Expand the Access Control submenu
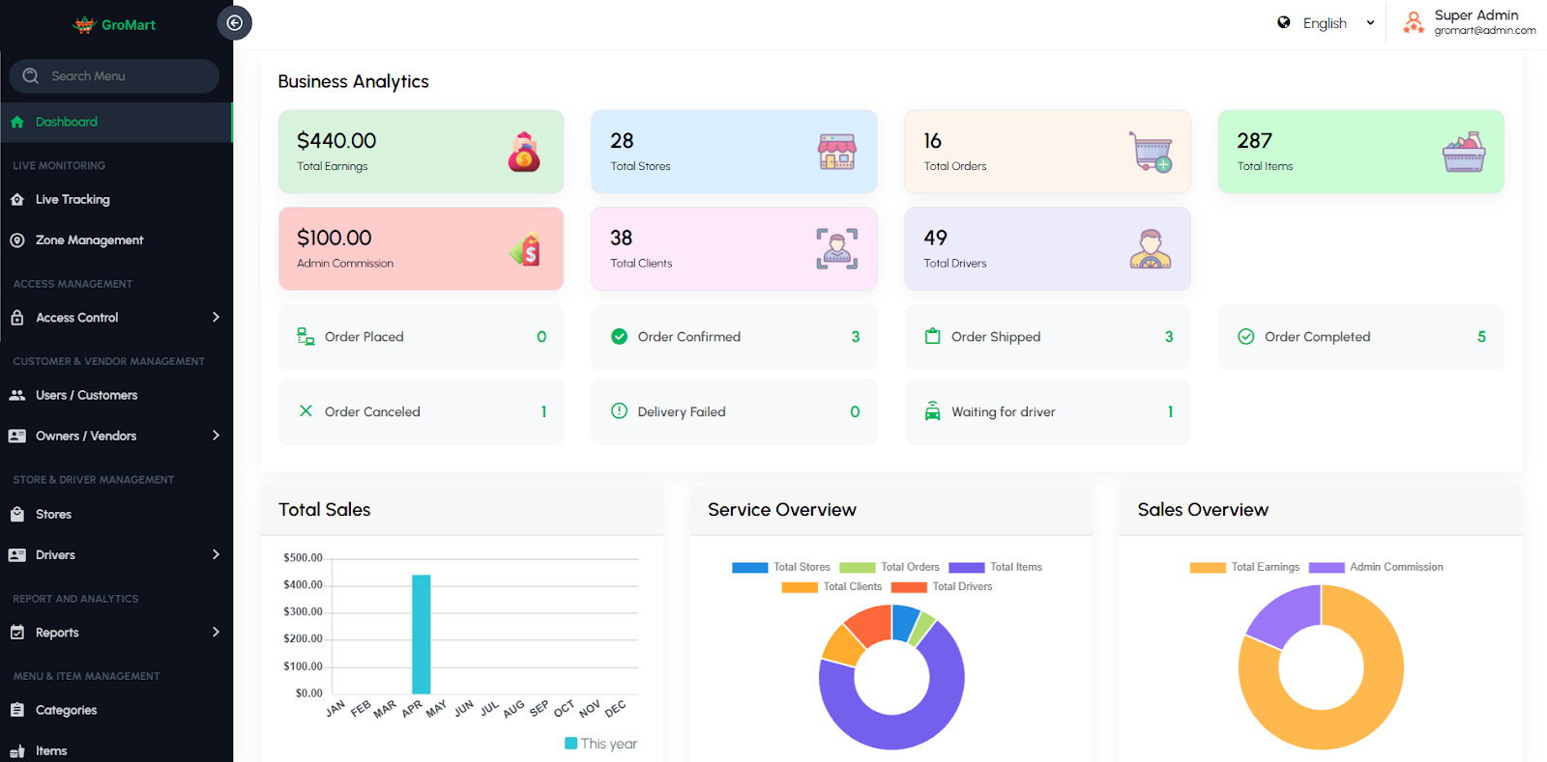Viewport: 1547px width, 762px height. click(x=116, y=318)
